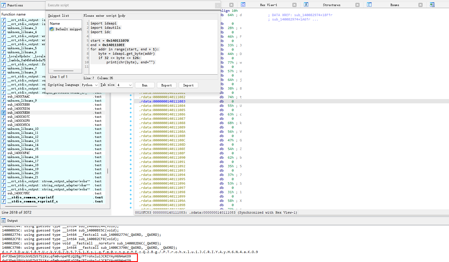Viewport: 449px width, 262px height.
Task: Switch to the Enums tab
Action: coord(395,5)
